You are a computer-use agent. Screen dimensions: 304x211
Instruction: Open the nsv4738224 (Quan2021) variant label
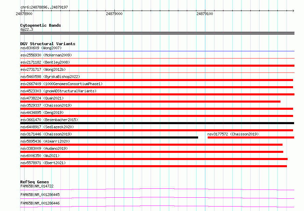tap(42, 98)
